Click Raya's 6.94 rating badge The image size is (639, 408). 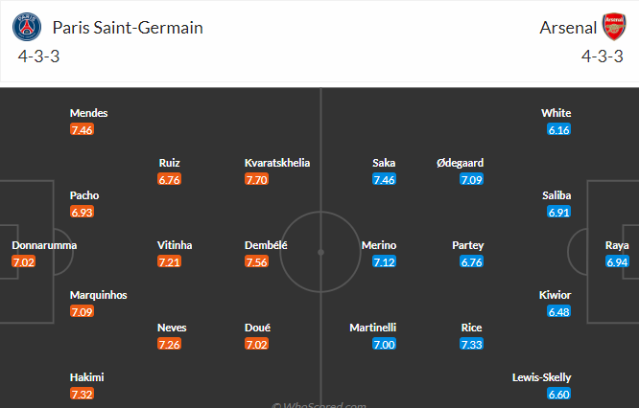617,261
